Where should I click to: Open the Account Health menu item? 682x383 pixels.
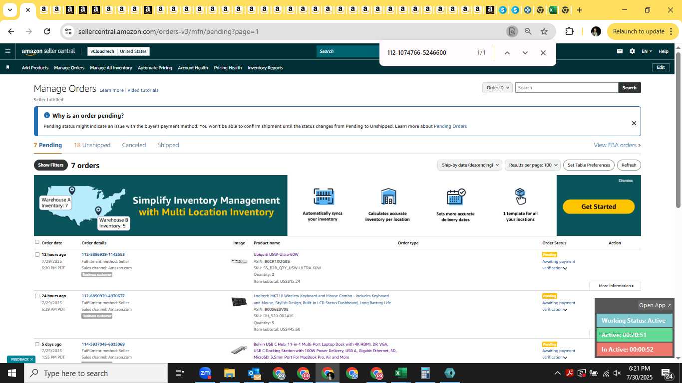coord(193,68)
